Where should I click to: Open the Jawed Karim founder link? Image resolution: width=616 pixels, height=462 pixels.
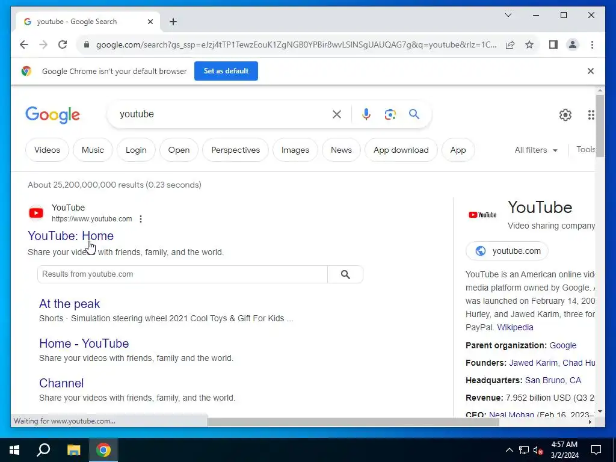pyautogui.click(x=533, y=363)
